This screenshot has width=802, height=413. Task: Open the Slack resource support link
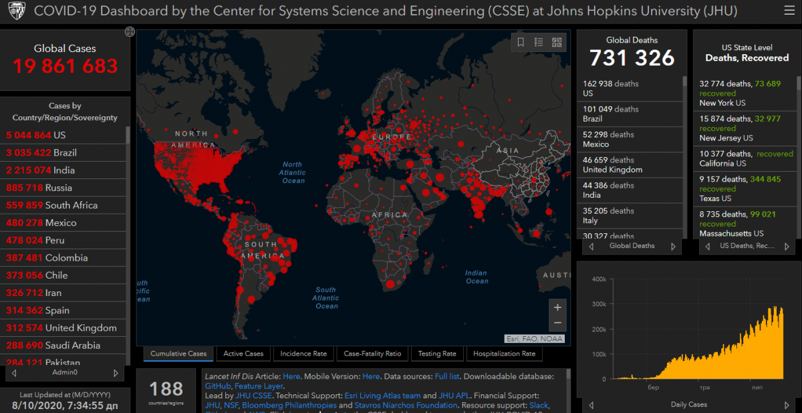[538, 405]
